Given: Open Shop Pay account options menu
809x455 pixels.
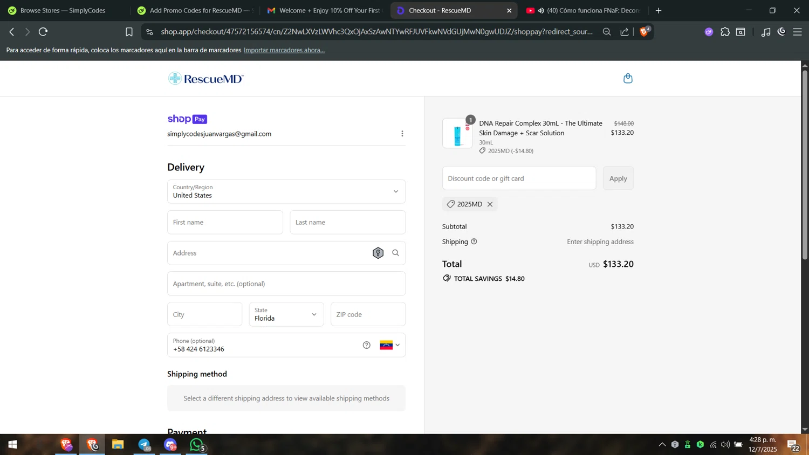Looking at the screenshot, I should pos(402,134).
